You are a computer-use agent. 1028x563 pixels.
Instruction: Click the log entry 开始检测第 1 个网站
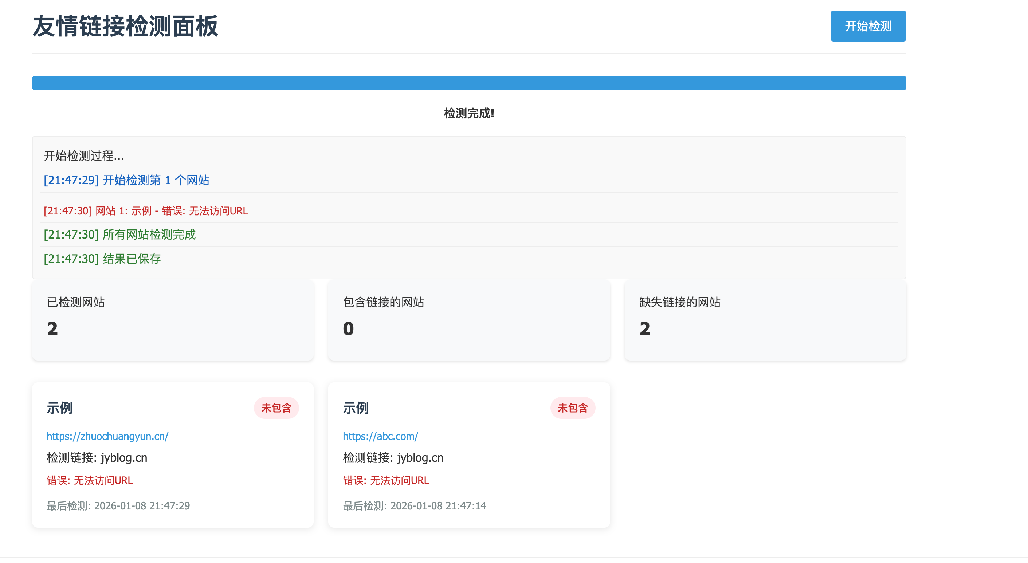(x=126, y=180)
